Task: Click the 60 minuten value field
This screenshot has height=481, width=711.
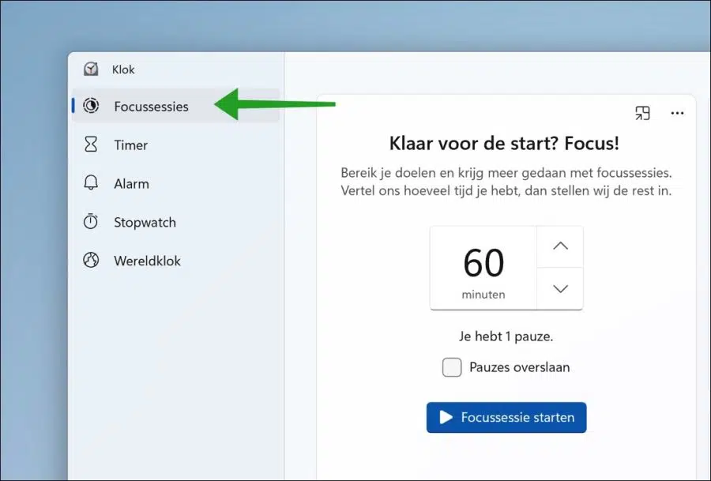Action: (483, 268)
